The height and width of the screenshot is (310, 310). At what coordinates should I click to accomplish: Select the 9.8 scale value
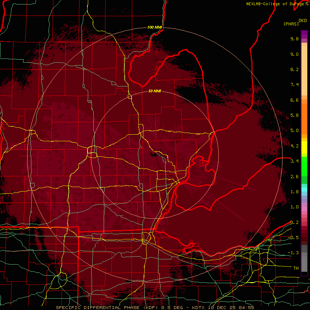tap(294, 39)
